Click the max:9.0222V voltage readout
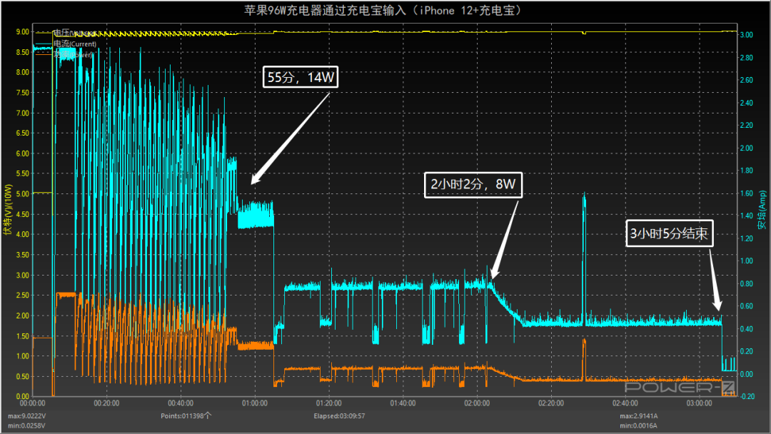Viewport: 771px width, 434px height. [x=26, y=416]
